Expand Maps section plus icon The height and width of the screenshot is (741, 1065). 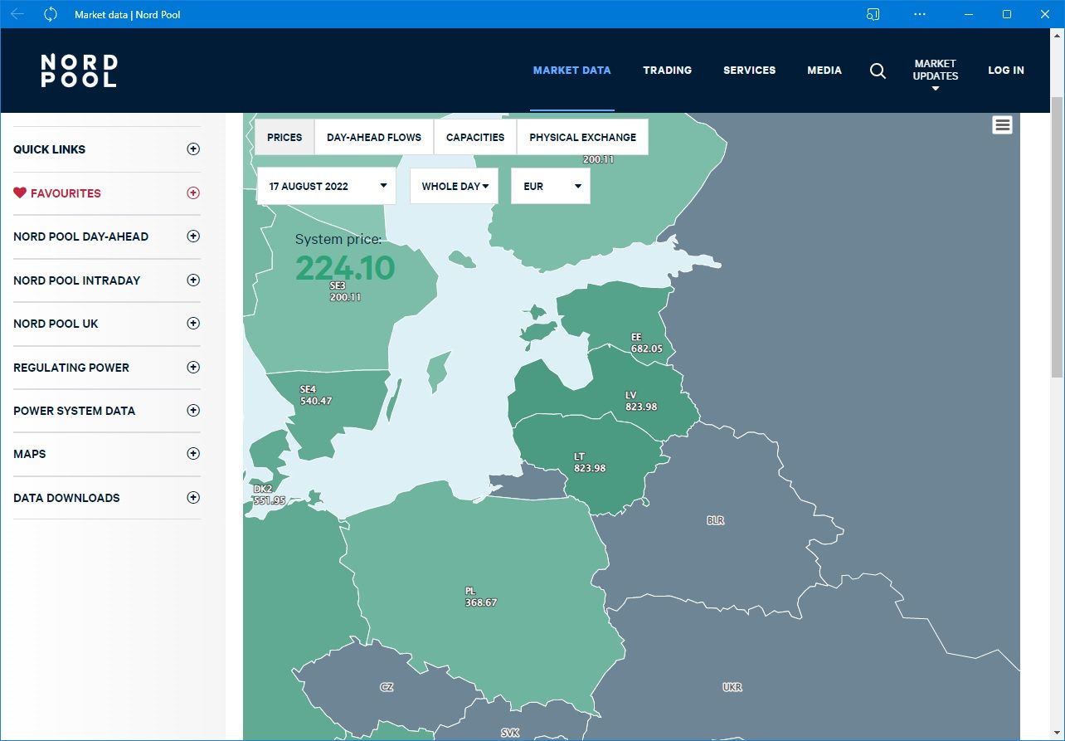tap(193, 454)
